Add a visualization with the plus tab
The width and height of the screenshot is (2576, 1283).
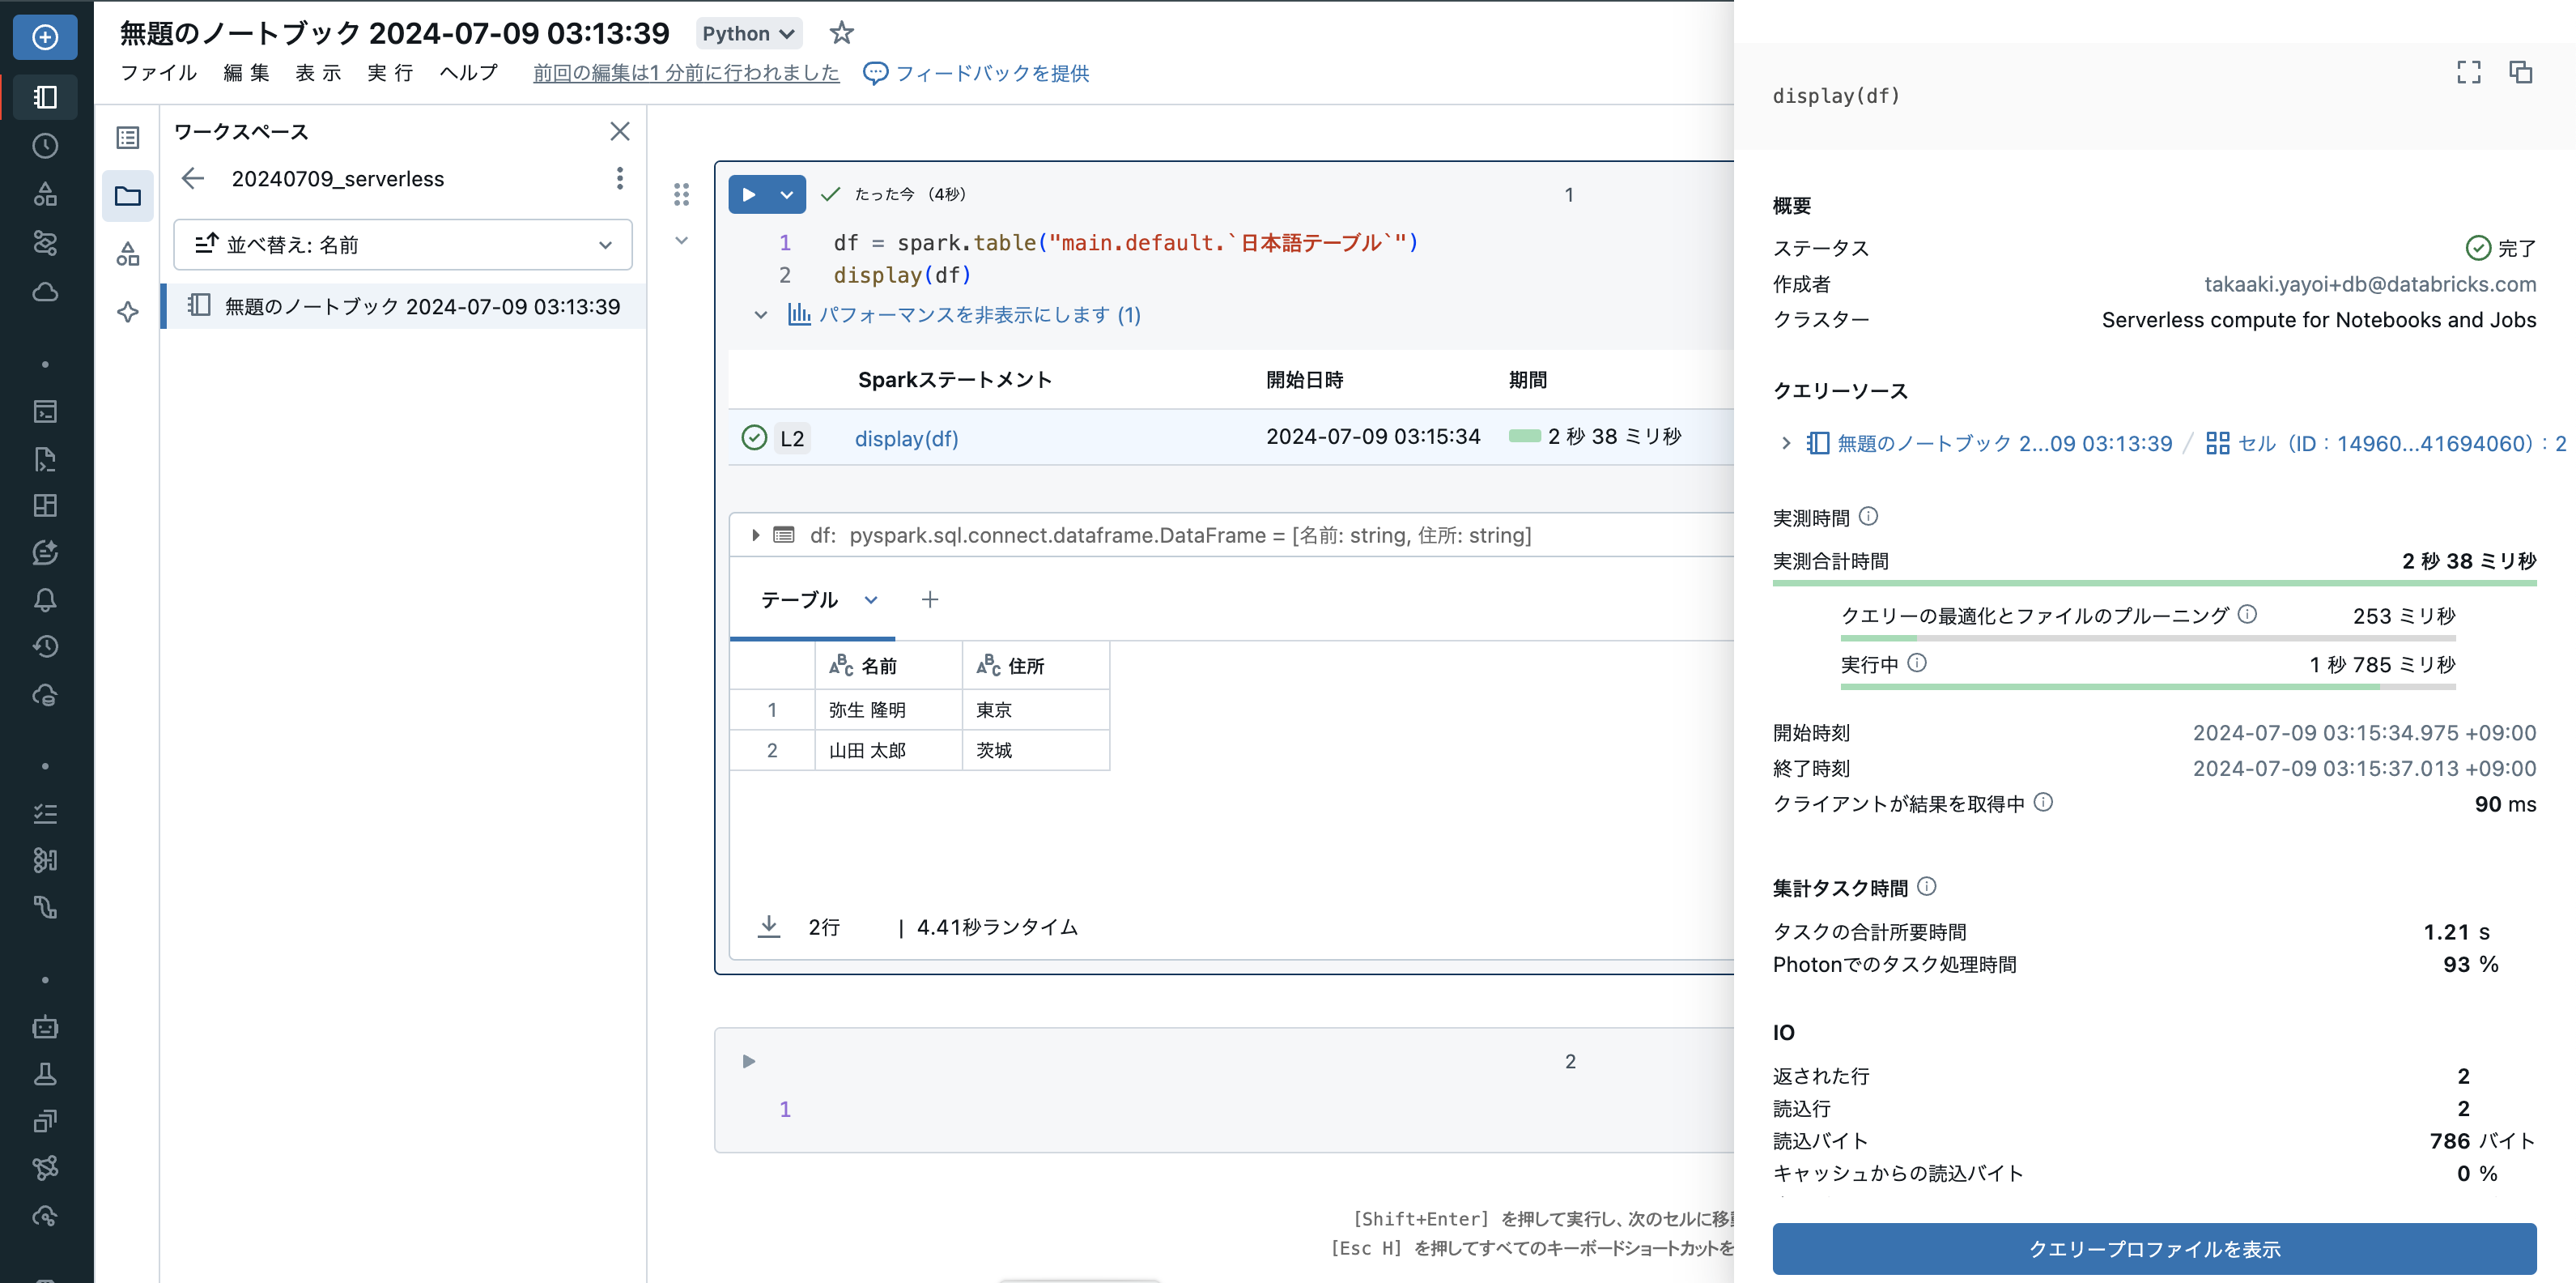coord(929,599)
